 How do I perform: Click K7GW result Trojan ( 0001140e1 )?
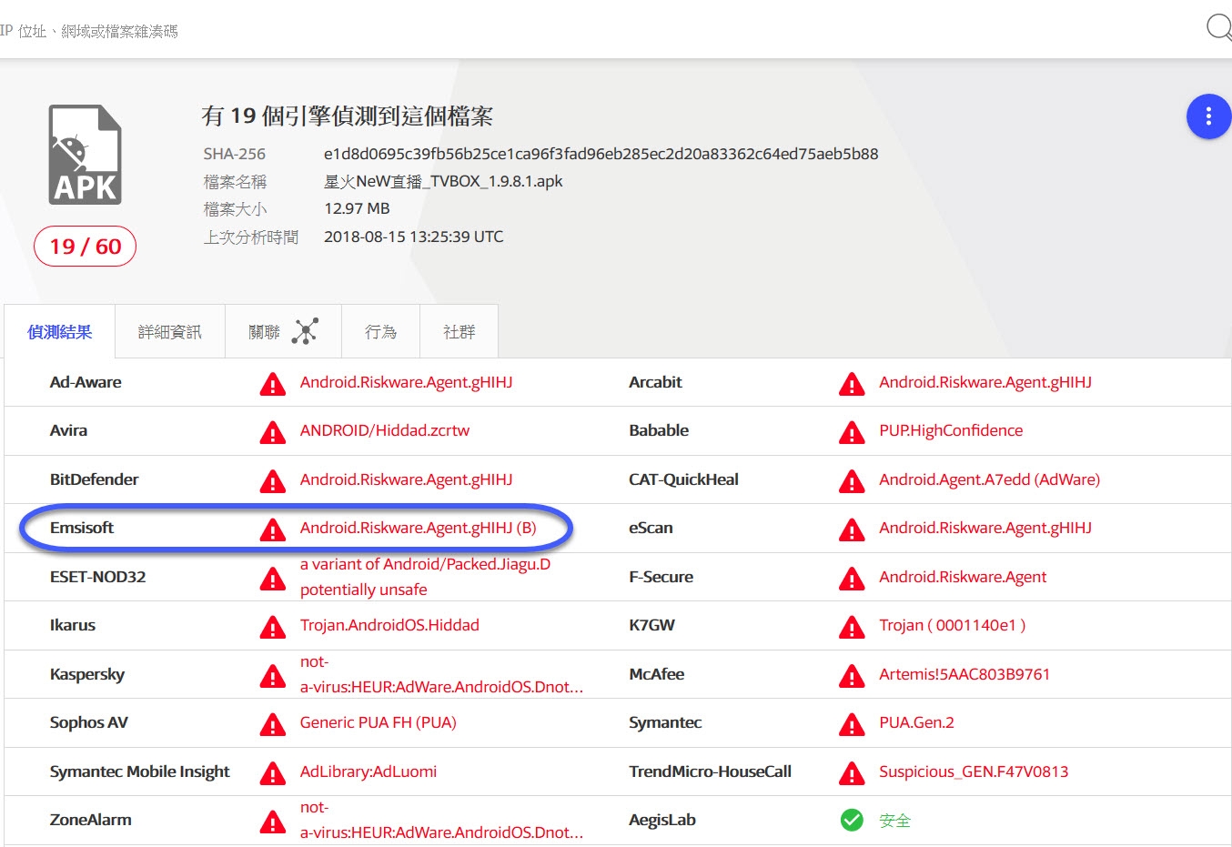tap(953, 625)
